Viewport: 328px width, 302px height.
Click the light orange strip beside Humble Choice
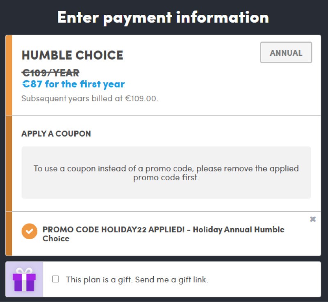pyautogui.click(x=9, y=75)
